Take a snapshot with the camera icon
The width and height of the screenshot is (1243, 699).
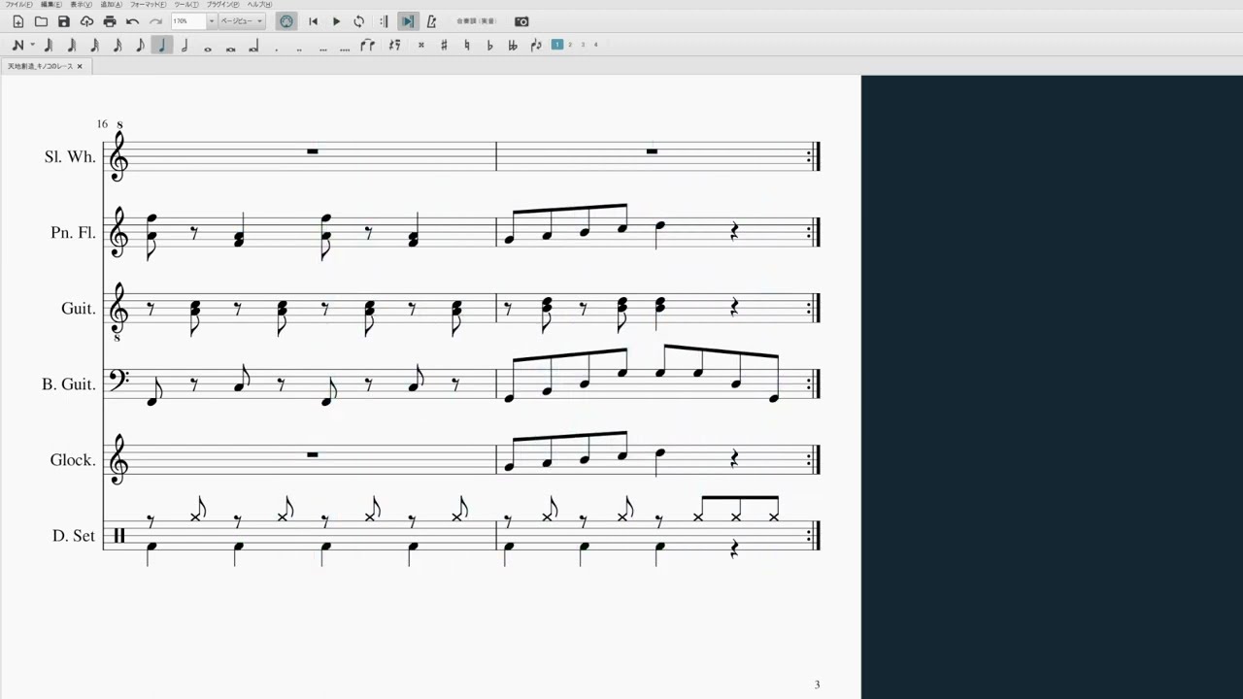(x=521, y=21)
